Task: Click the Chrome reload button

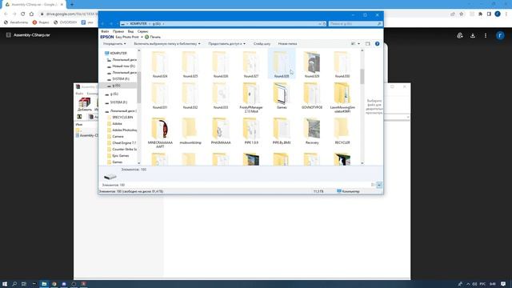Action: tap(23, 14)
